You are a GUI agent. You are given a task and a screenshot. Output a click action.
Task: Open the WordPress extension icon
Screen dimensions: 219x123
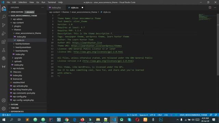[x=4, y=58]
